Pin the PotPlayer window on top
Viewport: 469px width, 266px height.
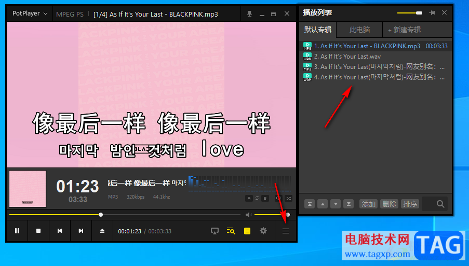[249, 13]
